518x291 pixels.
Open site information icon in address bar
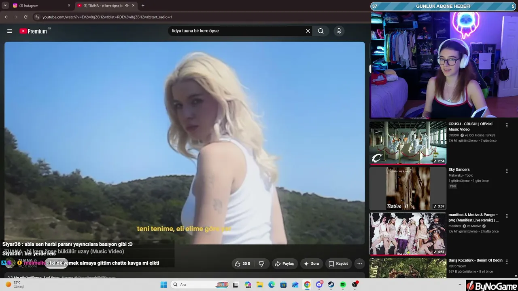(x=37, y=17)
